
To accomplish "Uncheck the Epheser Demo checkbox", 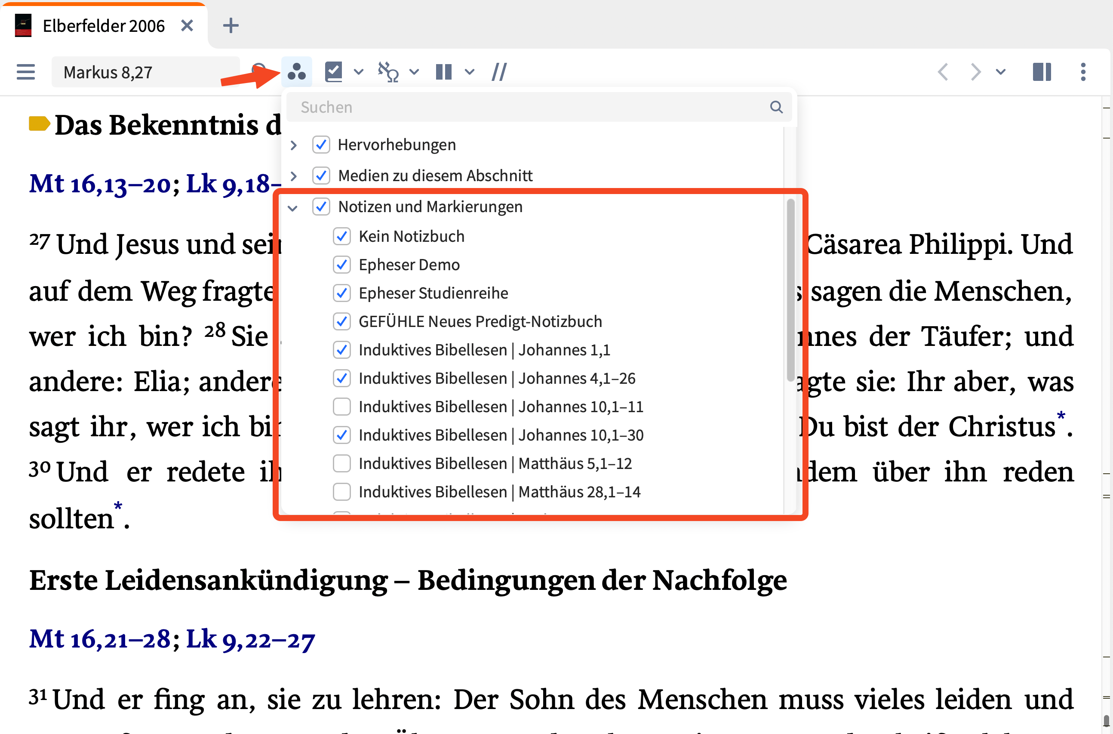I will pyautogui.click(x=341, y=265).
